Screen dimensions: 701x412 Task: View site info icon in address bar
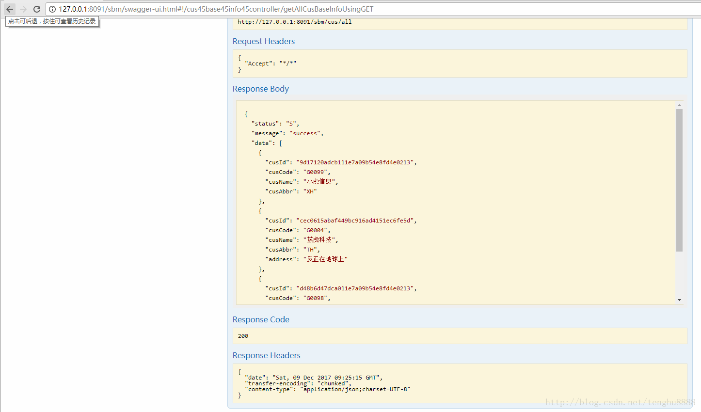click(x=52, y=9)
